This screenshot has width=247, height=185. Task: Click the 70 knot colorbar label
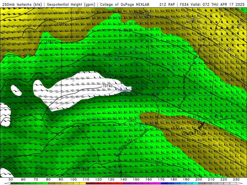pos(36,179)
